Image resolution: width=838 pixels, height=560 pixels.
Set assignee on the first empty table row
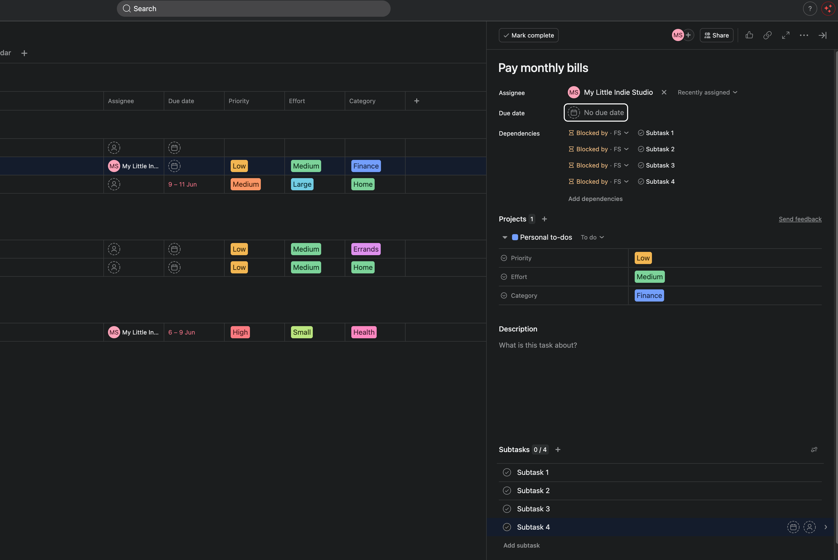(x=114, y=147)
